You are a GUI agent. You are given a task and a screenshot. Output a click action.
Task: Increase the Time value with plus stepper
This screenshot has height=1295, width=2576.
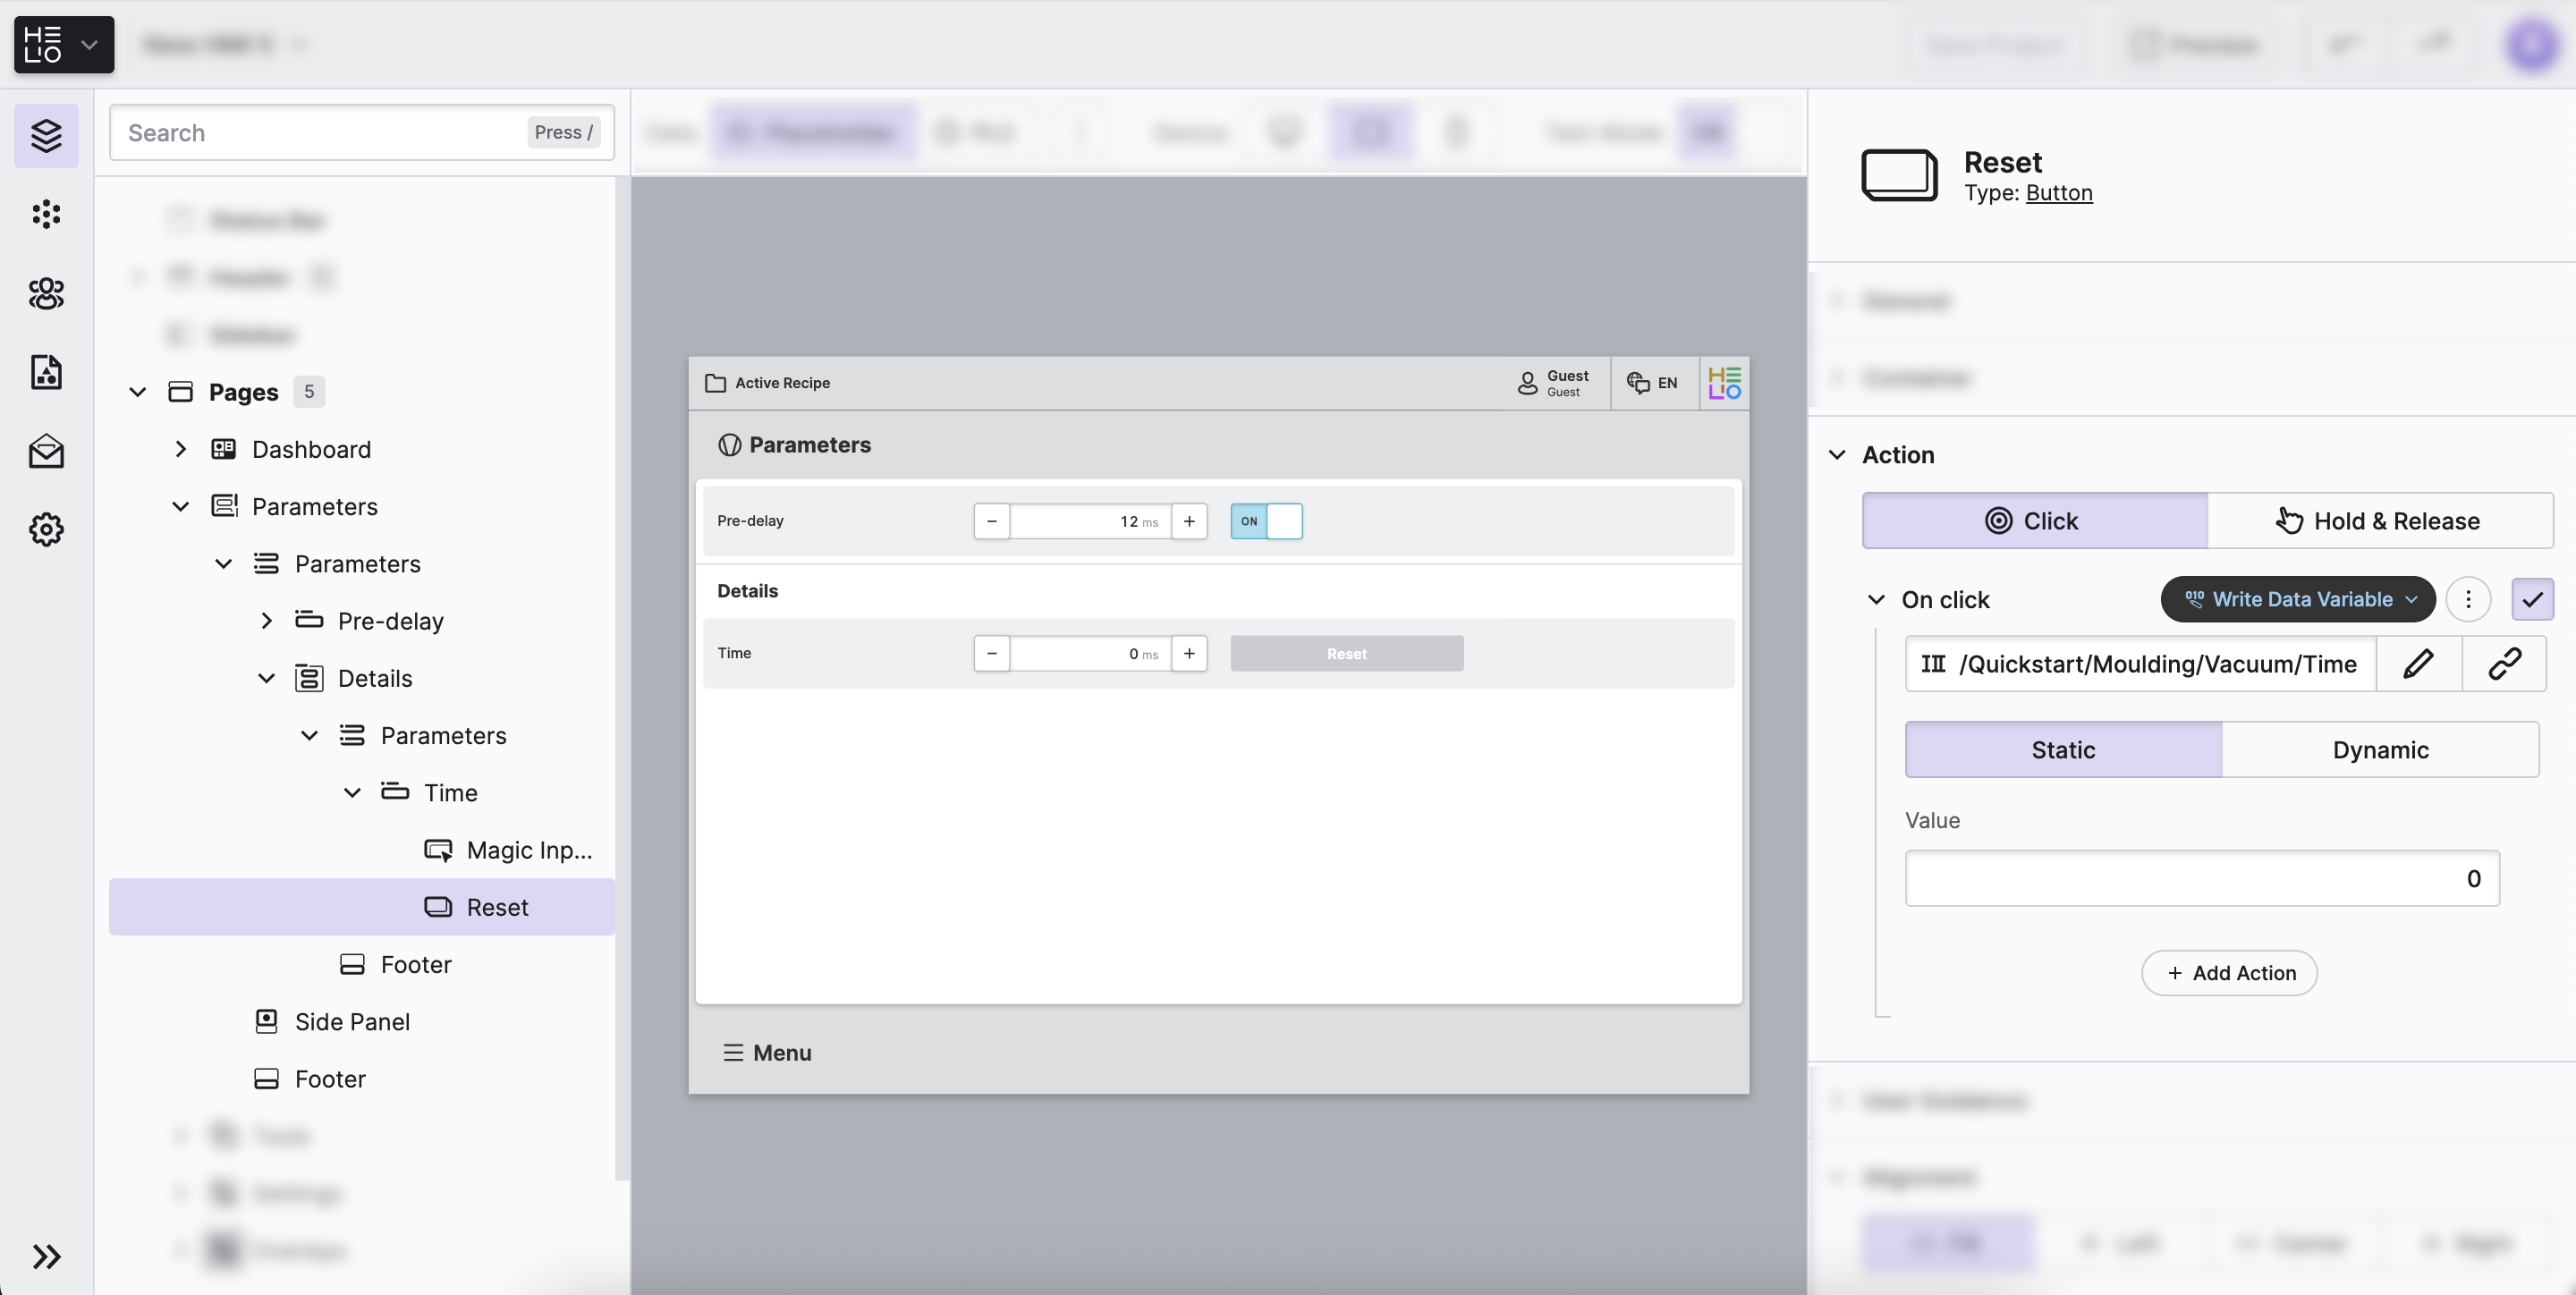coord(1189,653)
